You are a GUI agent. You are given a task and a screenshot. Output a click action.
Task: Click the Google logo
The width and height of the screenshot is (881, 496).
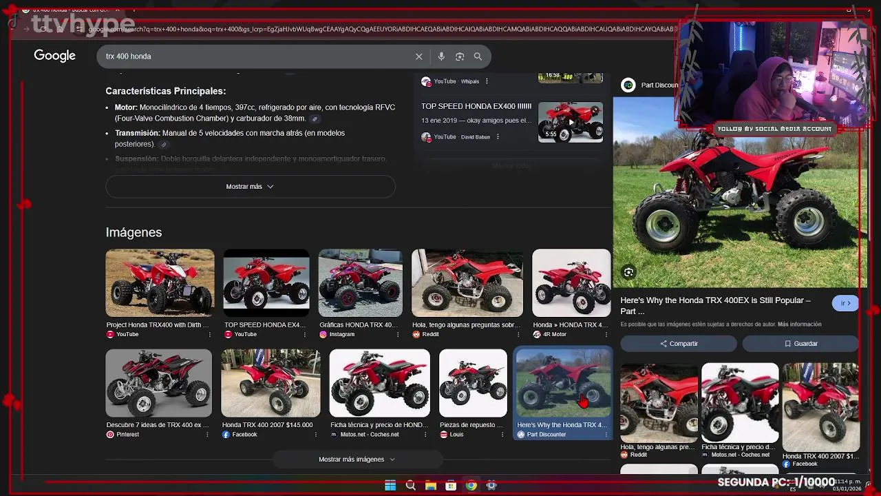click(x=54, y=56)
